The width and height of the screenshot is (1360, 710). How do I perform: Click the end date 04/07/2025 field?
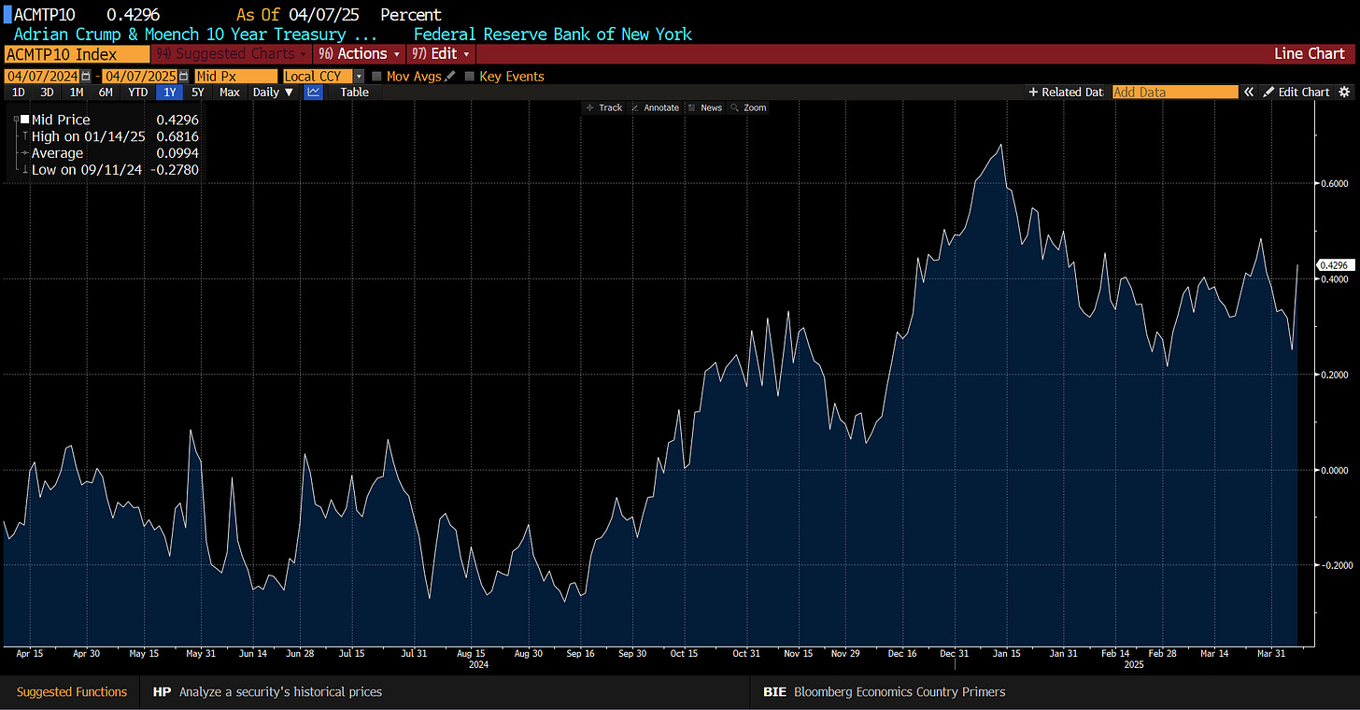[142, 77]
